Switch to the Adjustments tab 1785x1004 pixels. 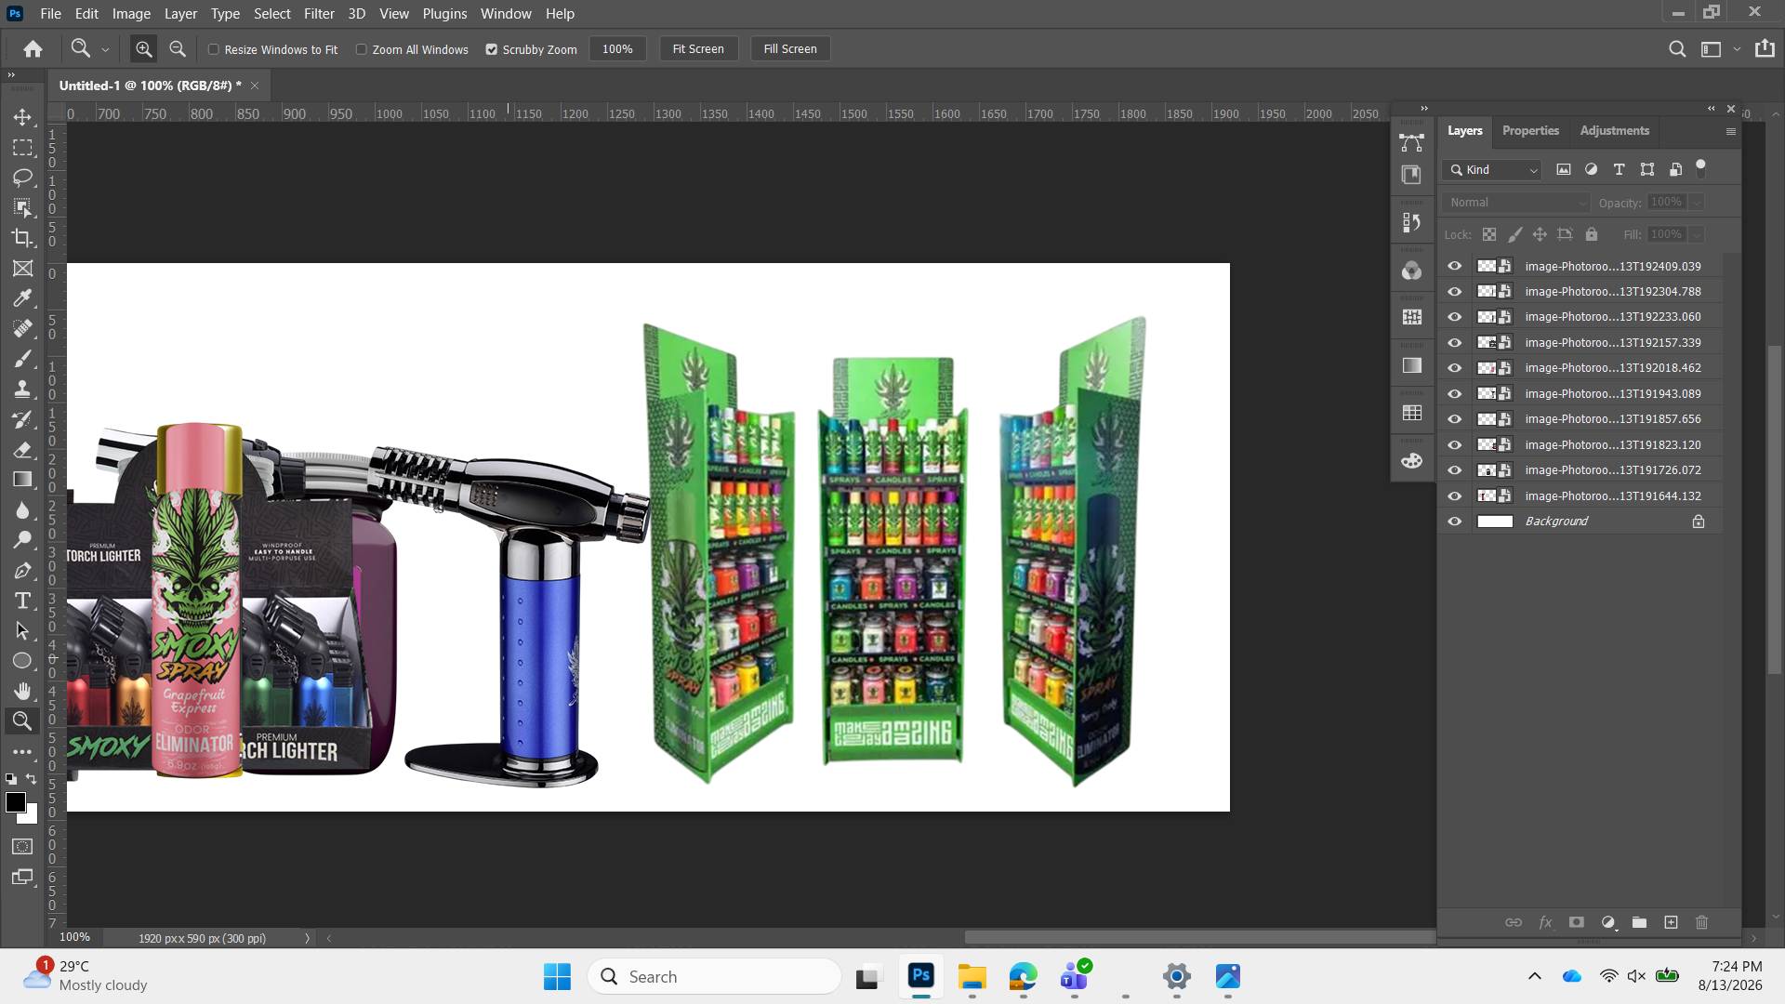pos(1614,131)
